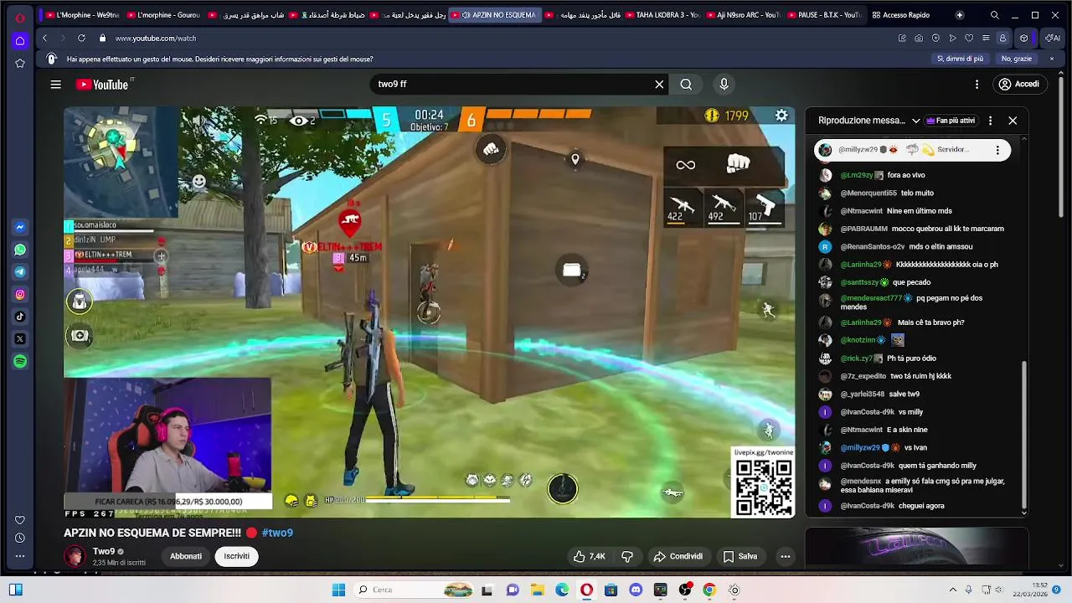
Task: Go back with the browser back arrow
Action: tap(45, 38)
